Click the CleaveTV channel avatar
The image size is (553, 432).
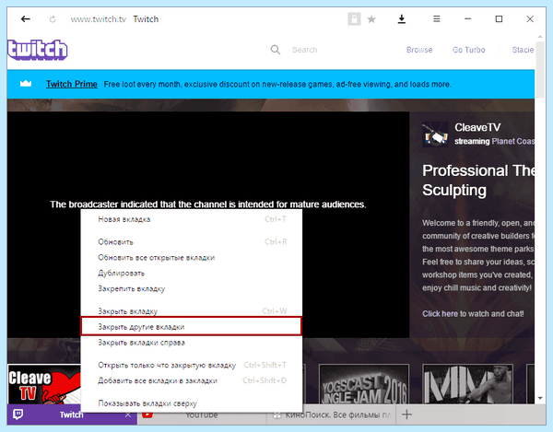tap(435, 134)
